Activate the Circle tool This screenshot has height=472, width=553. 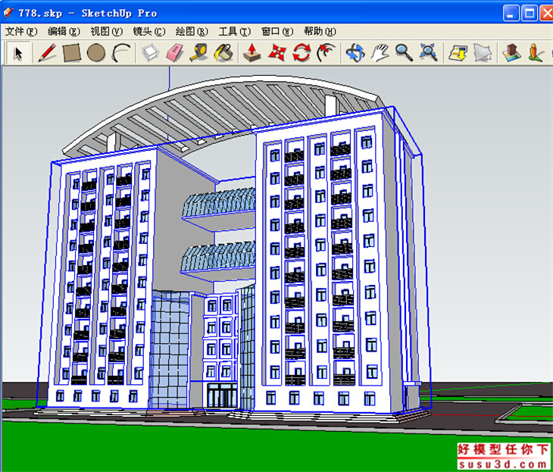coord(96,53)
